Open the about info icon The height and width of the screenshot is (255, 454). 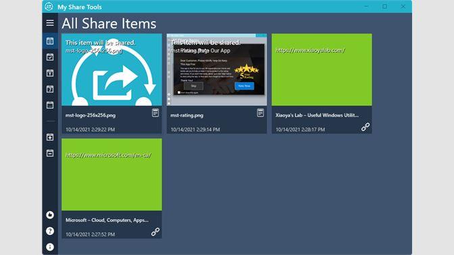tap(50, 247)
